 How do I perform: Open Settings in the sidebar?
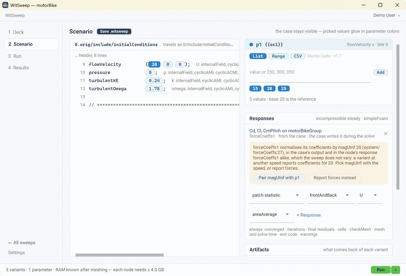17,253
